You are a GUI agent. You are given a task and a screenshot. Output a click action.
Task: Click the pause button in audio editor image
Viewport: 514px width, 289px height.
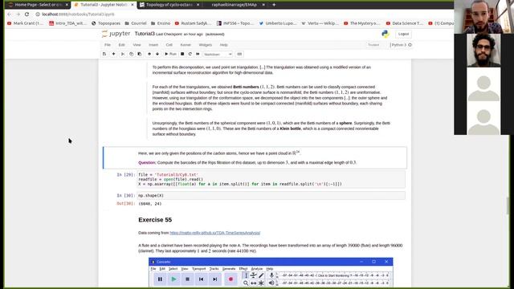(160, 279)
